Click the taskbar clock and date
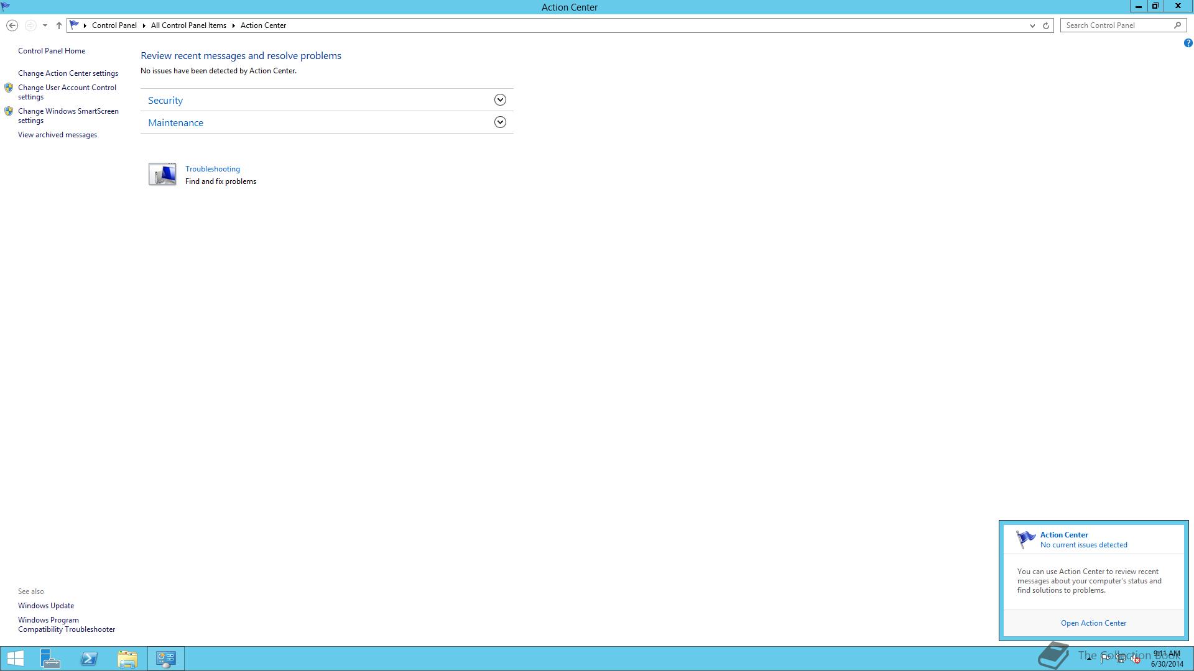1194x671 pixels. (1167, 659)
